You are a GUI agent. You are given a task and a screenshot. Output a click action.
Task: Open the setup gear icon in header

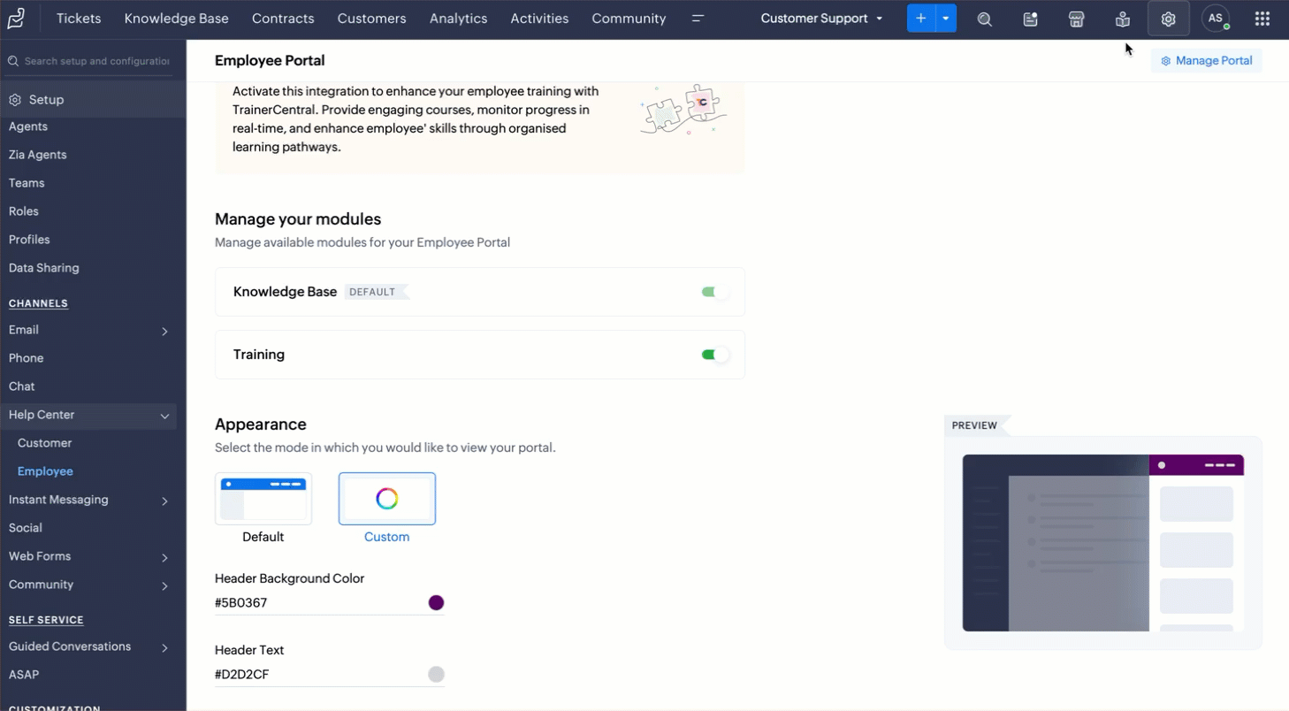1168,19
